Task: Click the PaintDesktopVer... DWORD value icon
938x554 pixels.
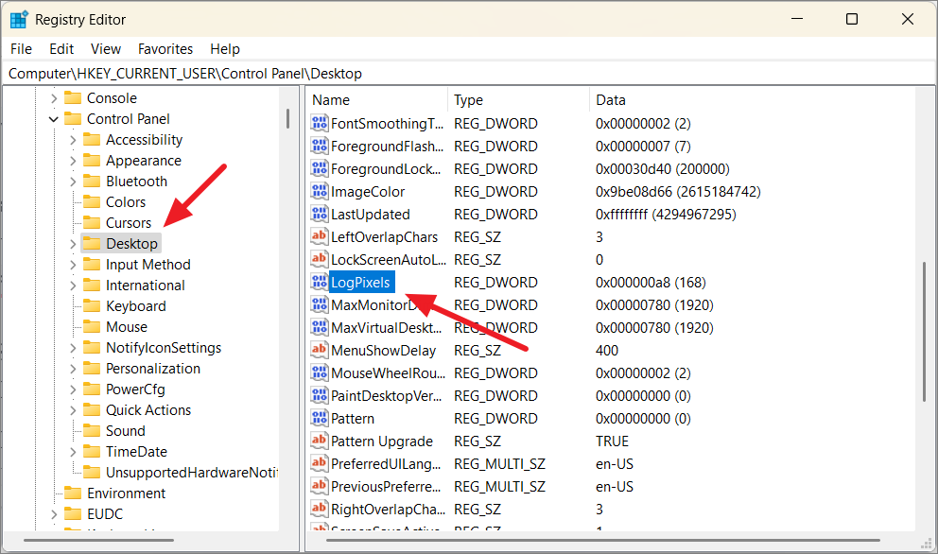Action: coord(320,395)
